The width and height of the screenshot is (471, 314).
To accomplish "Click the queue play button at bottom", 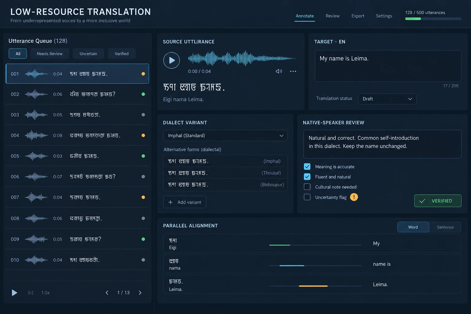I will click(x=14, y=293).
